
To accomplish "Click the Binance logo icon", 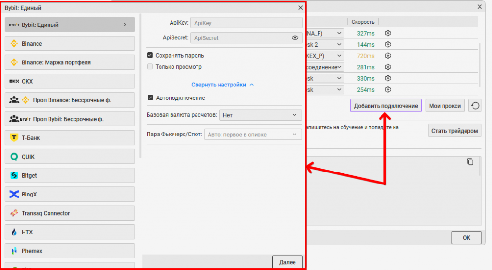I will tap(14, 43).
